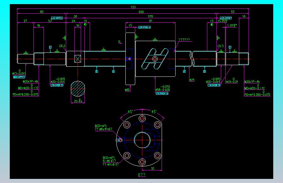Click the ?????? leader label near nut
This screenshot has height=183, width=283.
[x=184, y=40]
